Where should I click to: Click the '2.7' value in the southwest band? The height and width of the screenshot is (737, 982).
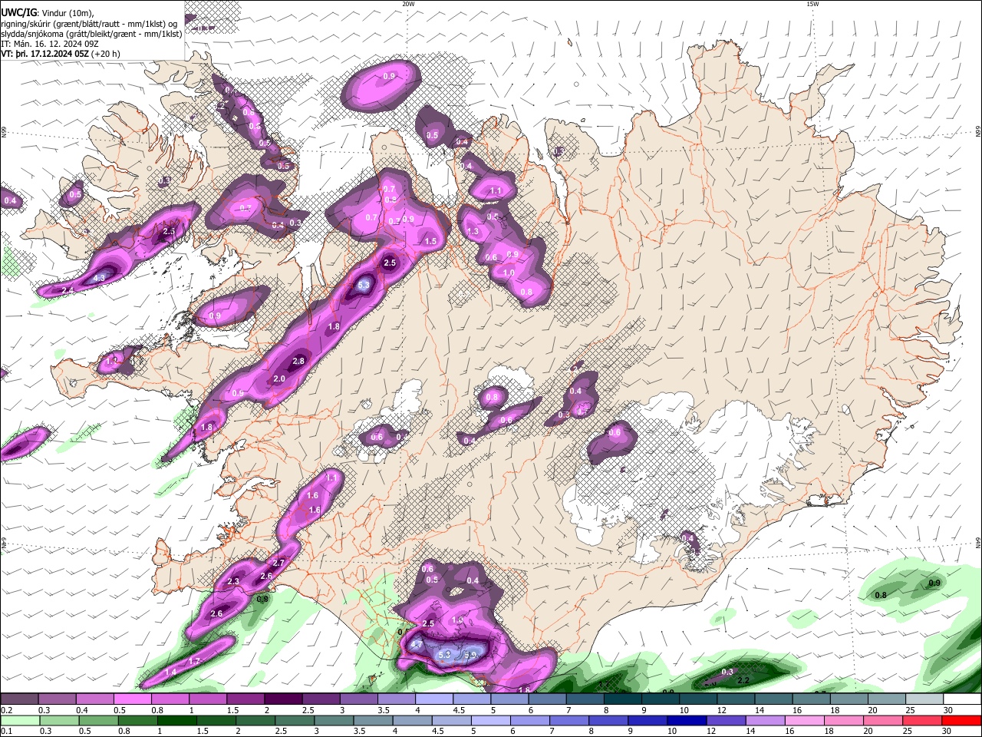click(x=278, y=563)
